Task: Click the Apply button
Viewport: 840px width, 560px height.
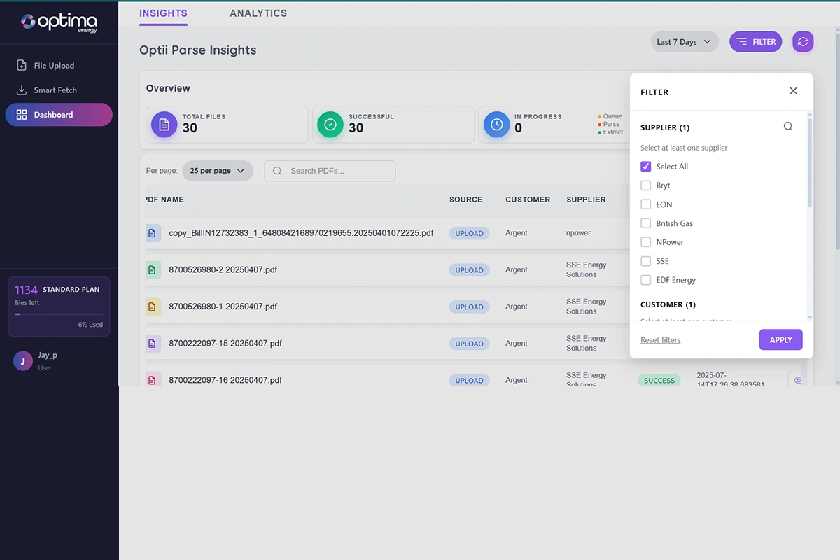Action: pos(781,340)
